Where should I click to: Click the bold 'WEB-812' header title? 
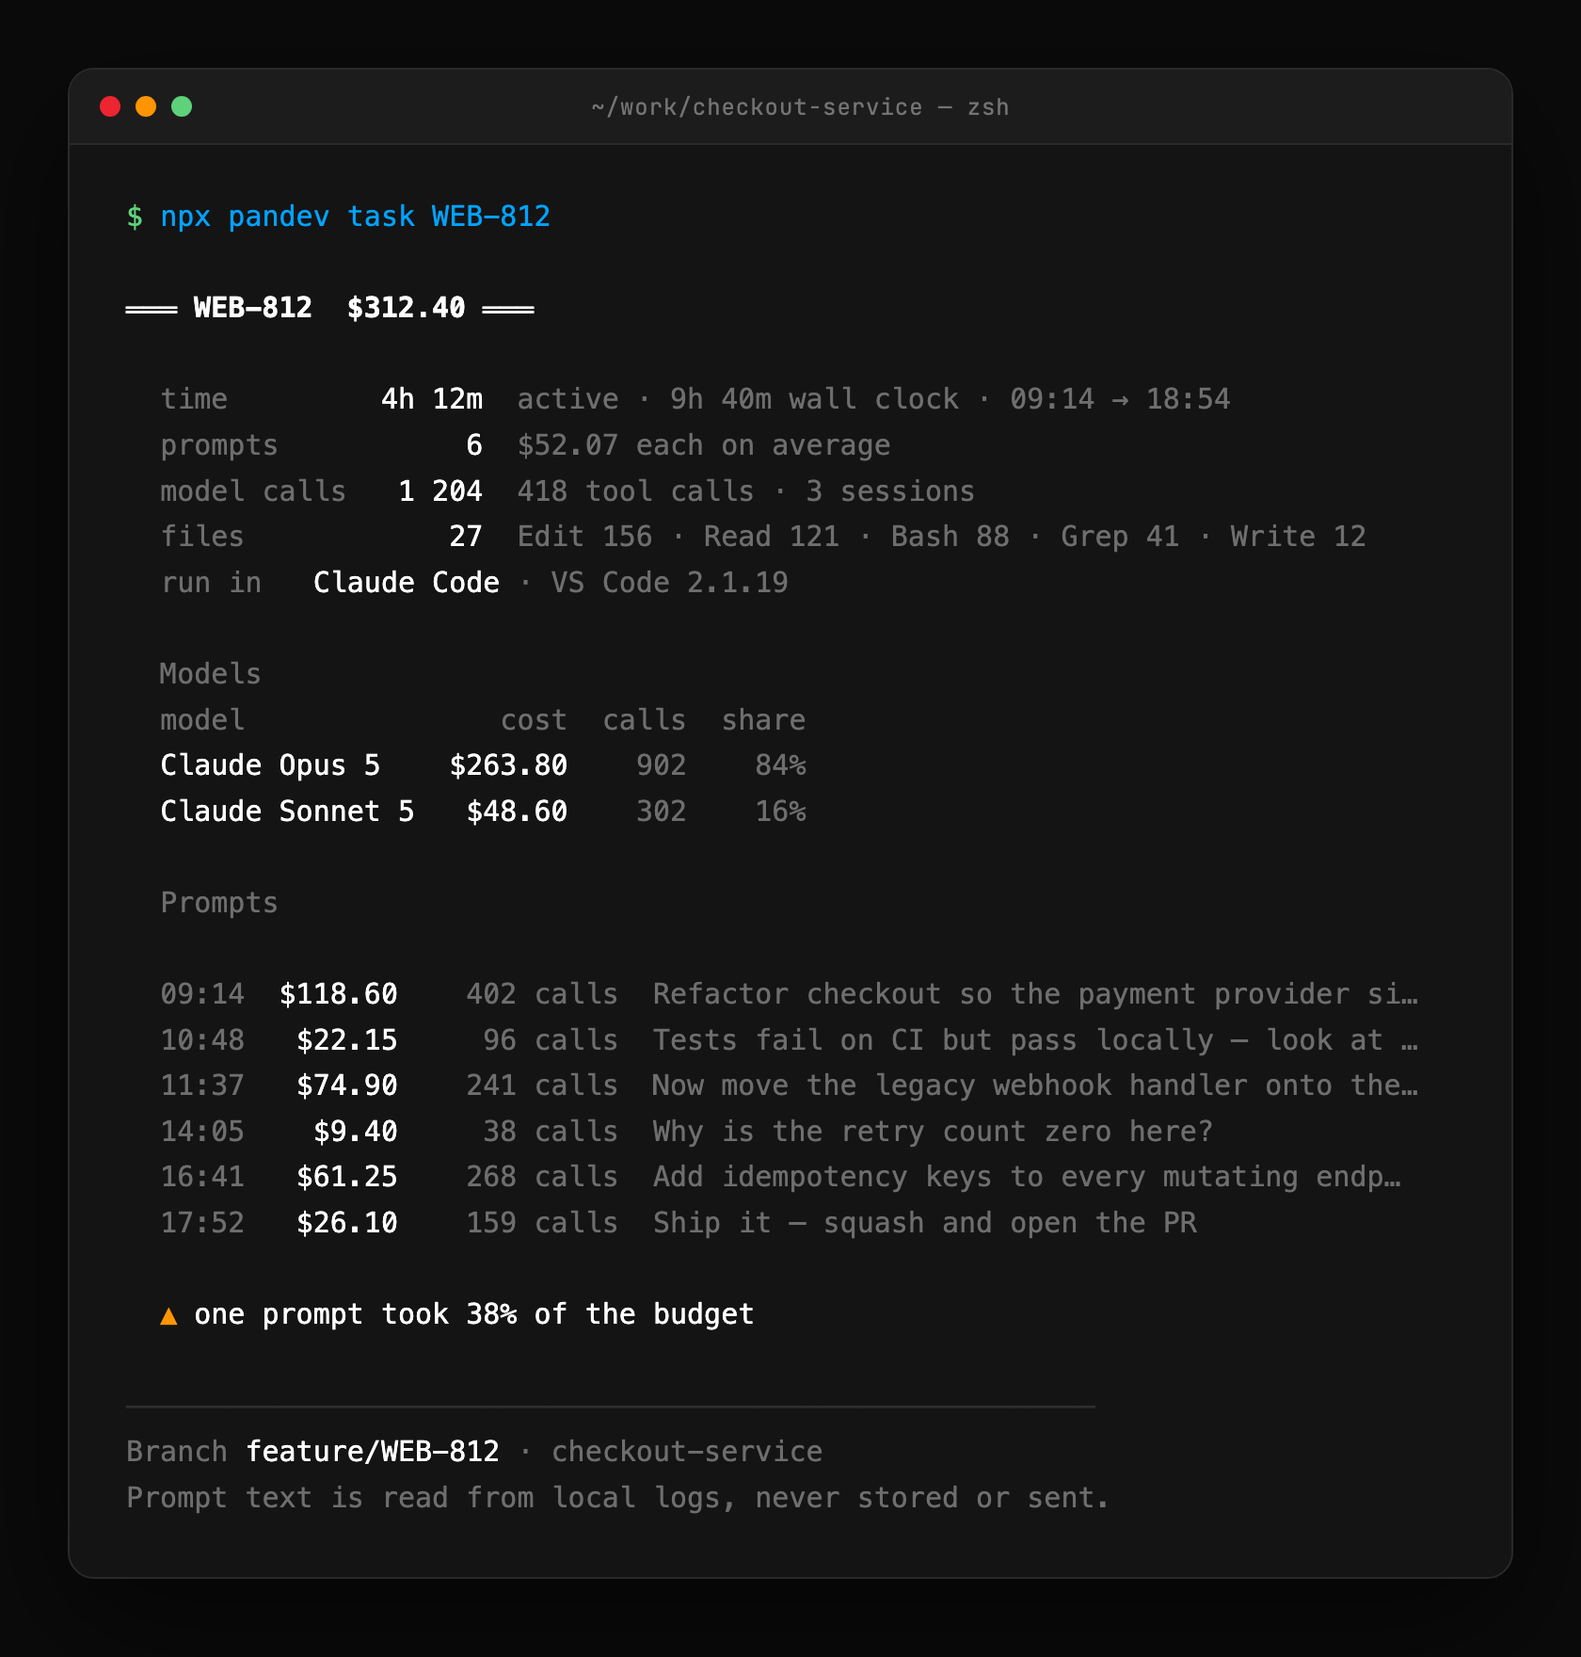[252, 308]
